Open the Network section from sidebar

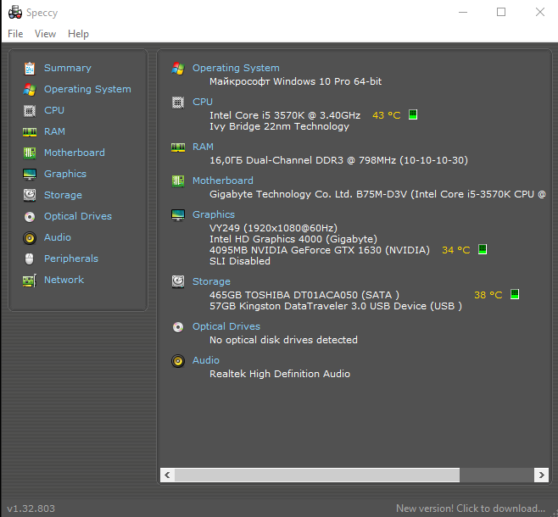(64, 280)
